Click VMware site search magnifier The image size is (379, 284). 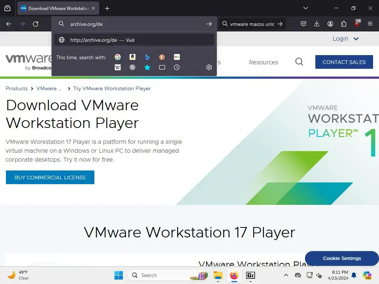(x=299, y=62)
